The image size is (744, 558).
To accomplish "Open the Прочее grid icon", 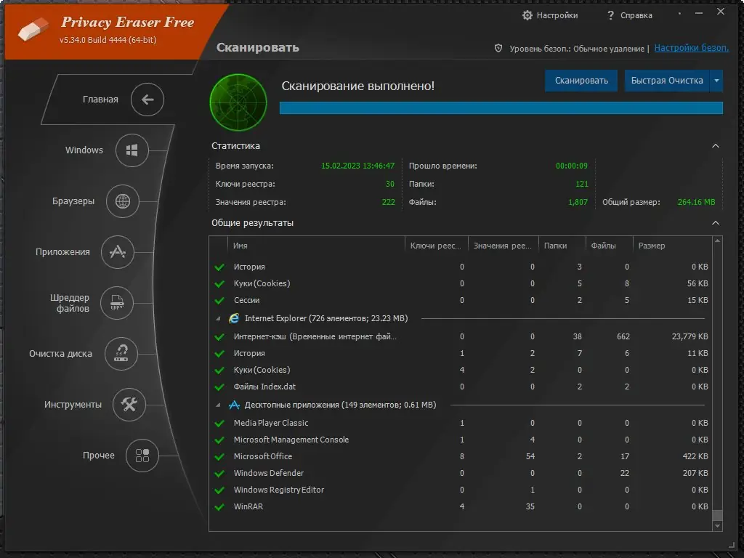I will [x=142, y=455].
